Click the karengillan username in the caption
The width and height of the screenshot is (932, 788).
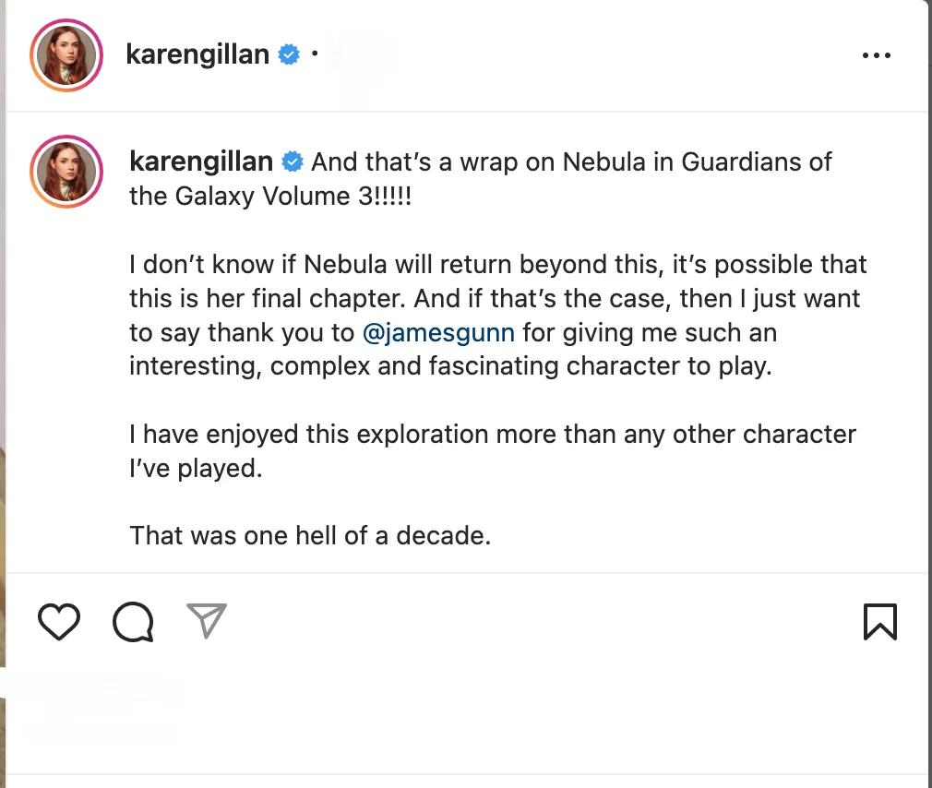pyautogui.click(x=201, y=162)
